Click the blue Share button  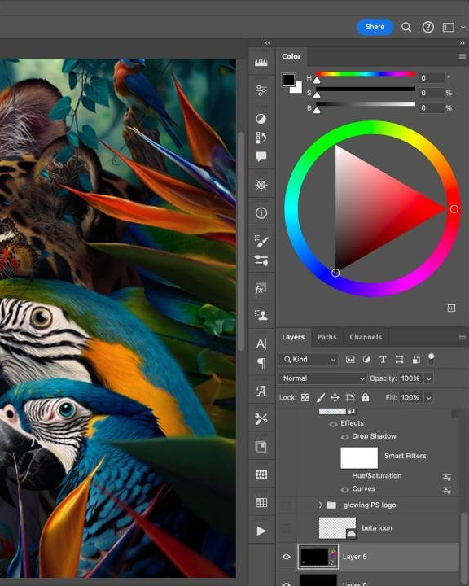pos(375,27)
